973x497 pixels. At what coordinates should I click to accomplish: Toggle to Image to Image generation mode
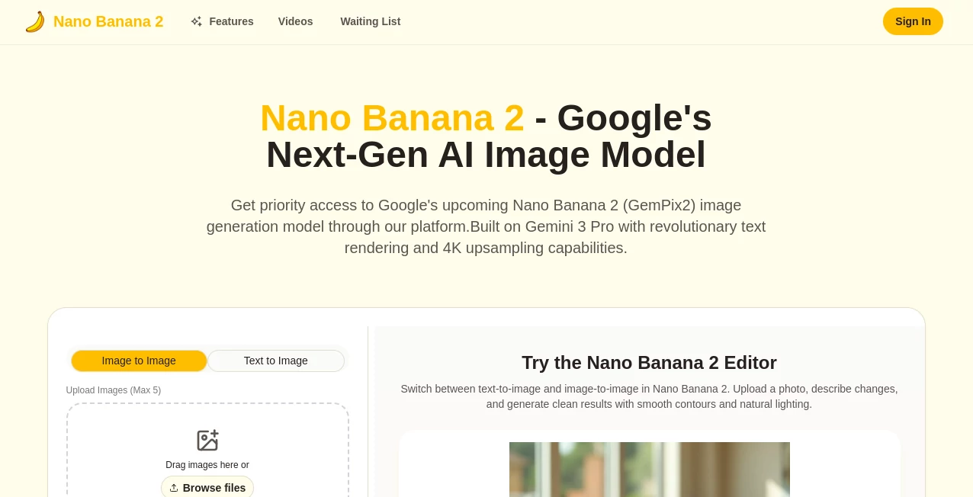pyautogui.click(x=139, y=361)
